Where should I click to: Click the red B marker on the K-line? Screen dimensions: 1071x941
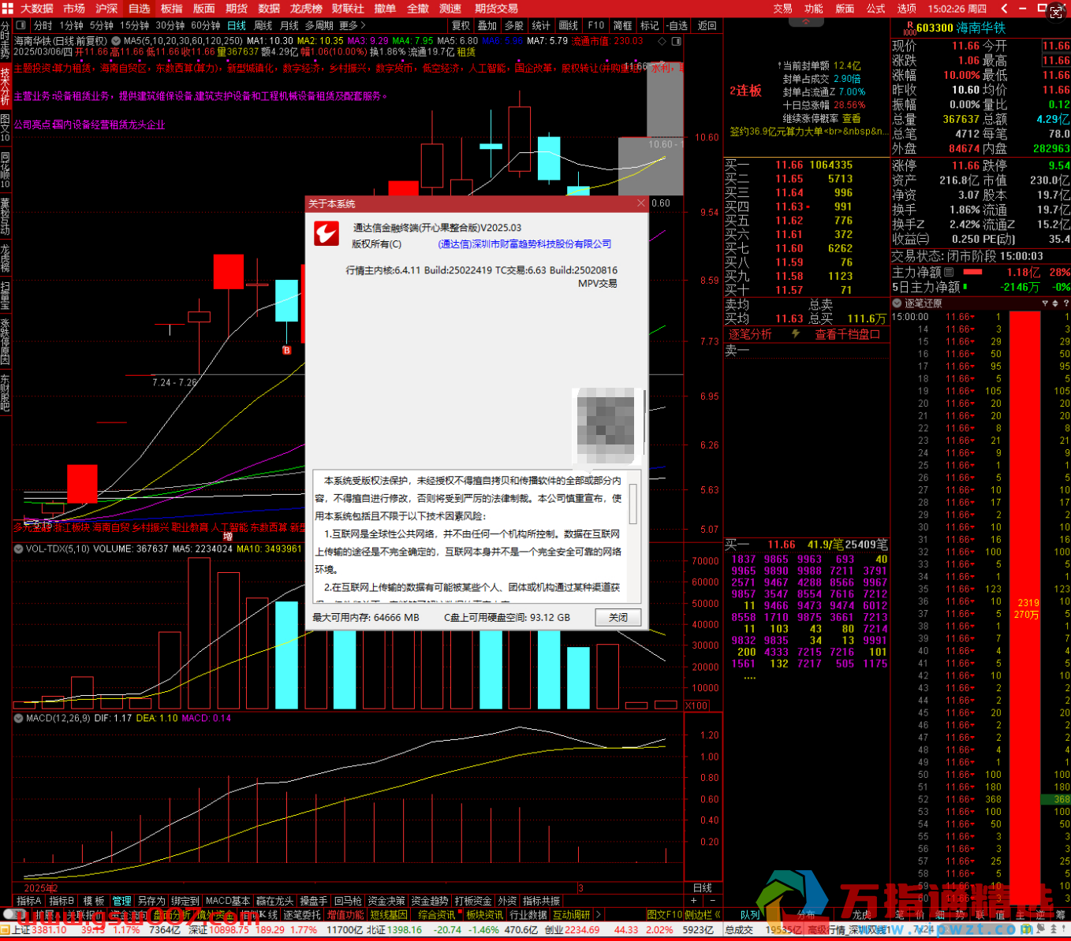point(286,350)
